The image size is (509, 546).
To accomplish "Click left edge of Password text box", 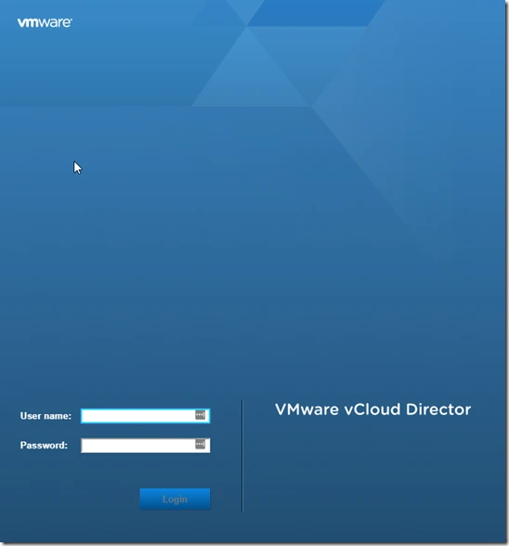I will [x=83, y=446].
